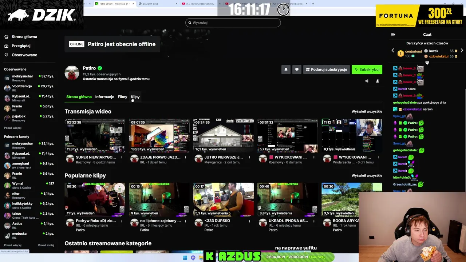
Task: Open the 02:32:38 SUPER NIEWIARYGO video thumbnail
Action: (95, 135)
